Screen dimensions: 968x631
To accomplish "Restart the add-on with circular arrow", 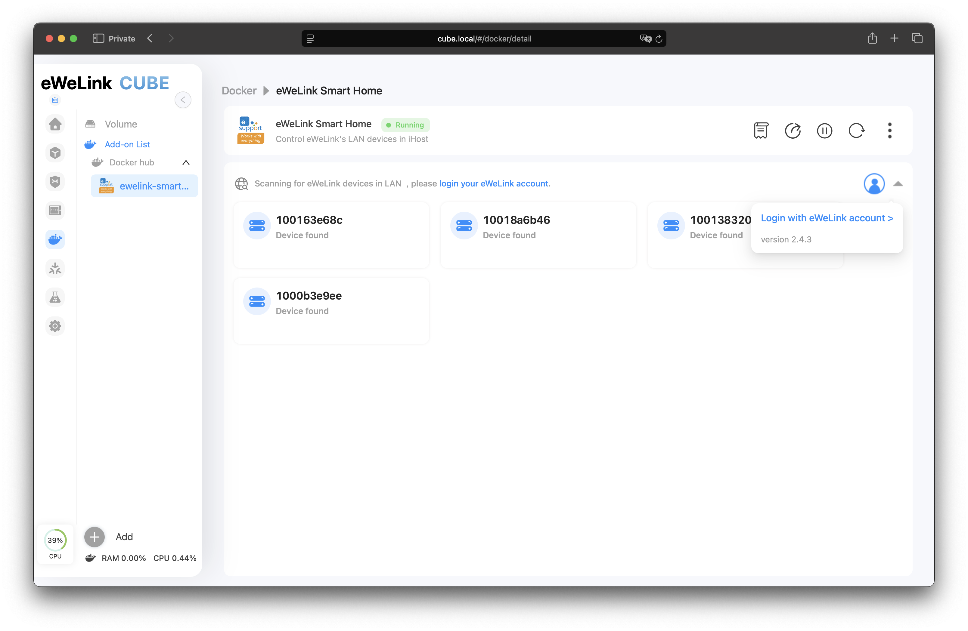I will pos(856,131).
